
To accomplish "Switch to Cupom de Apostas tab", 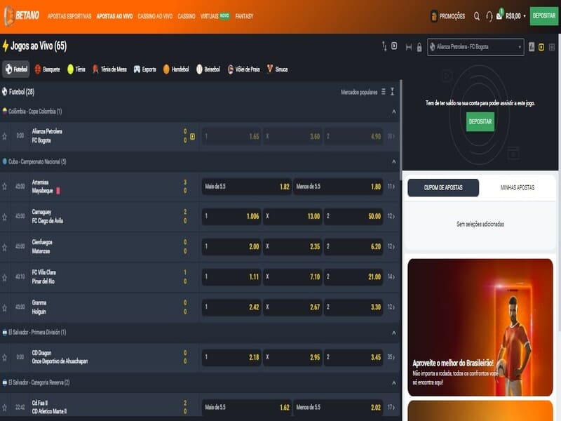I will [443, 187].
